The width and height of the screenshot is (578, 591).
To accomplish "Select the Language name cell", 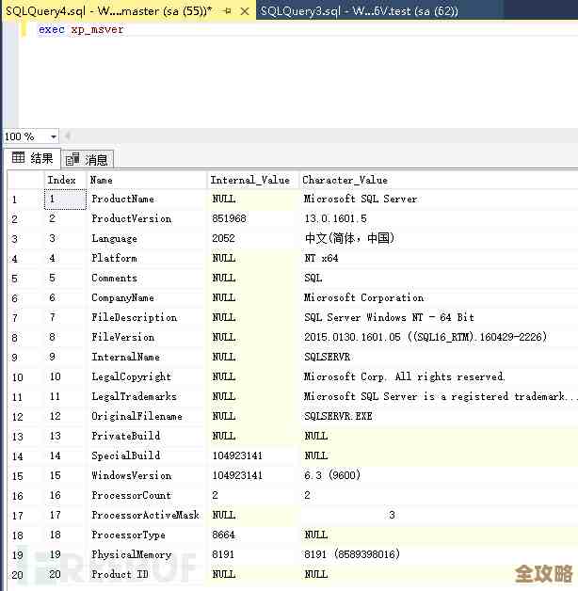I will click(x=147, y=238).
